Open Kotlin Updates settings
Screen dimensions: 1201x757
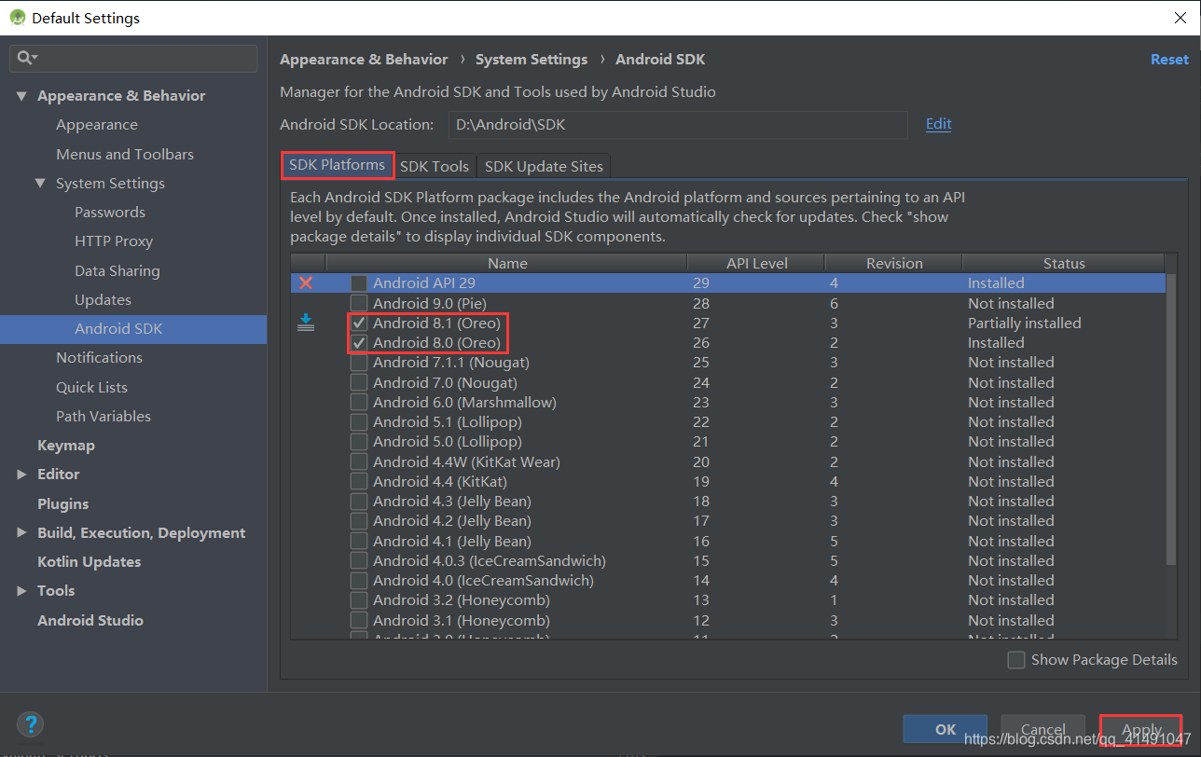pos(90,561)
